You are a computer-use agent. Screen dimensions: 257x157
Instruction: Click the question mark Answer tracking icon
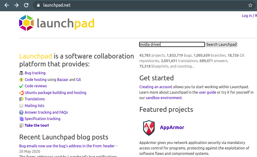pyautogui.click(x=21, y=112)
